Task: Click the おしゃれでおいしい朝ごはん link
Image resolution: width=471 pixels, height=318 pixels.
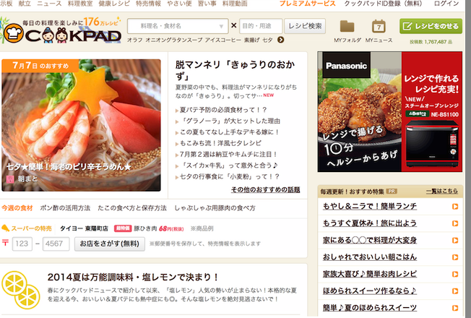Action: tap(370, 257)
